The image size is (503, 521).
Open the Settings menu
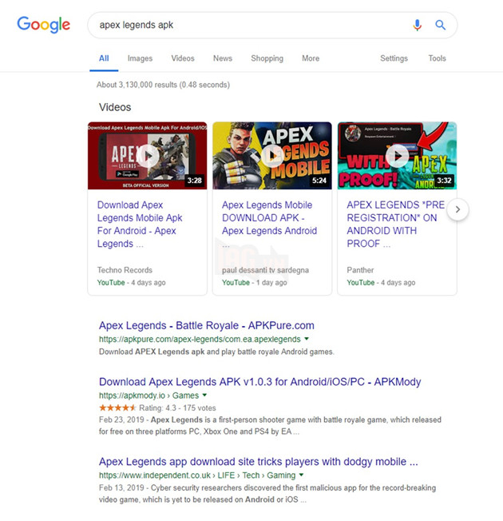click(394, 58)
